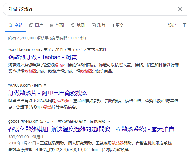Viewport: 187px width, 157px height.
Task: Expand dropdown arrow next to tw.1688.com item
Action: pos(45,85)
